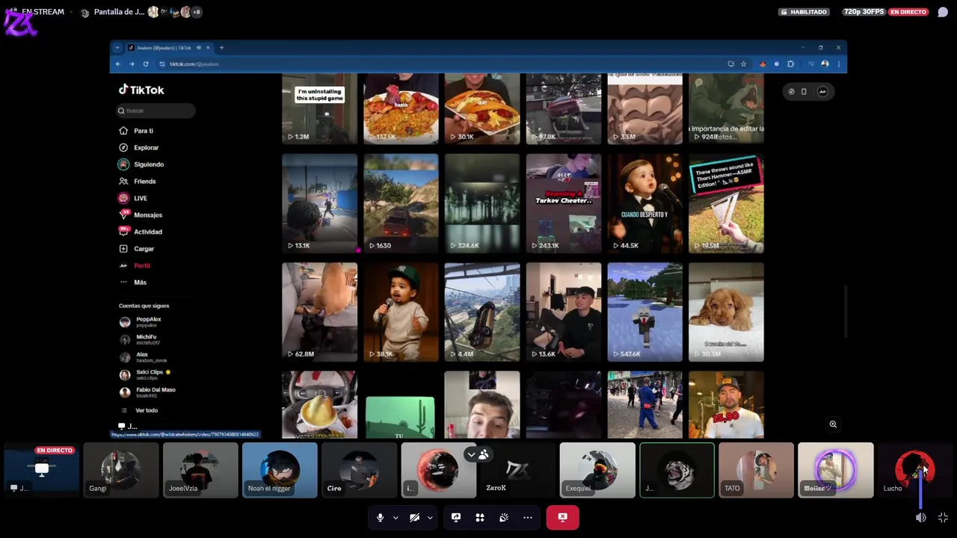Open the 'Tarkov Cheater' video thumbnail
The width and height of the screenshot is (957, 538).
563,203
